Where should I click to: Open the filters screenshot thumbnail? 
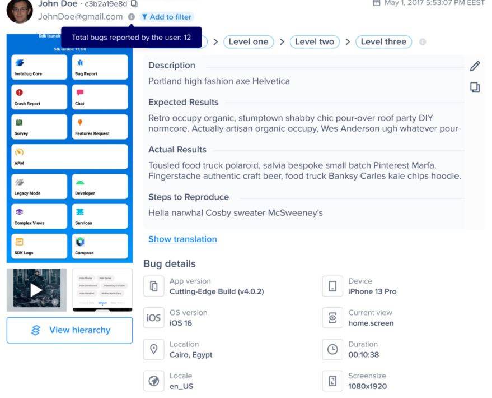[x=102, y=290]
